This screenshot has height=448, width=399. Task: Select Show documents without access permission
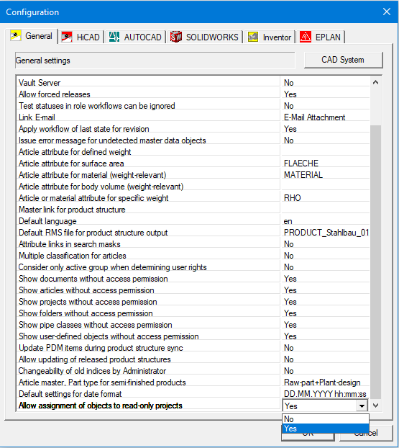[148, 279]
